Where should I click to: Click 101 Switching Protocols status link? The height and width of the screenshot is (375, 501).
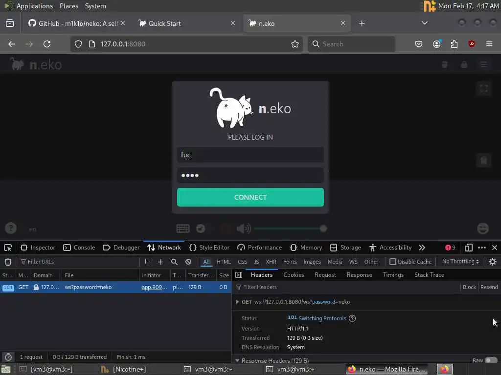click(317, 318)
